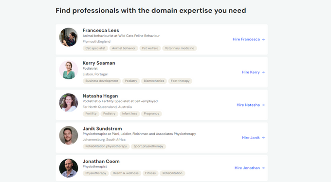Click the 'Plymouth,England' location text
Screen dimensions: 331x182
point(96,41)
